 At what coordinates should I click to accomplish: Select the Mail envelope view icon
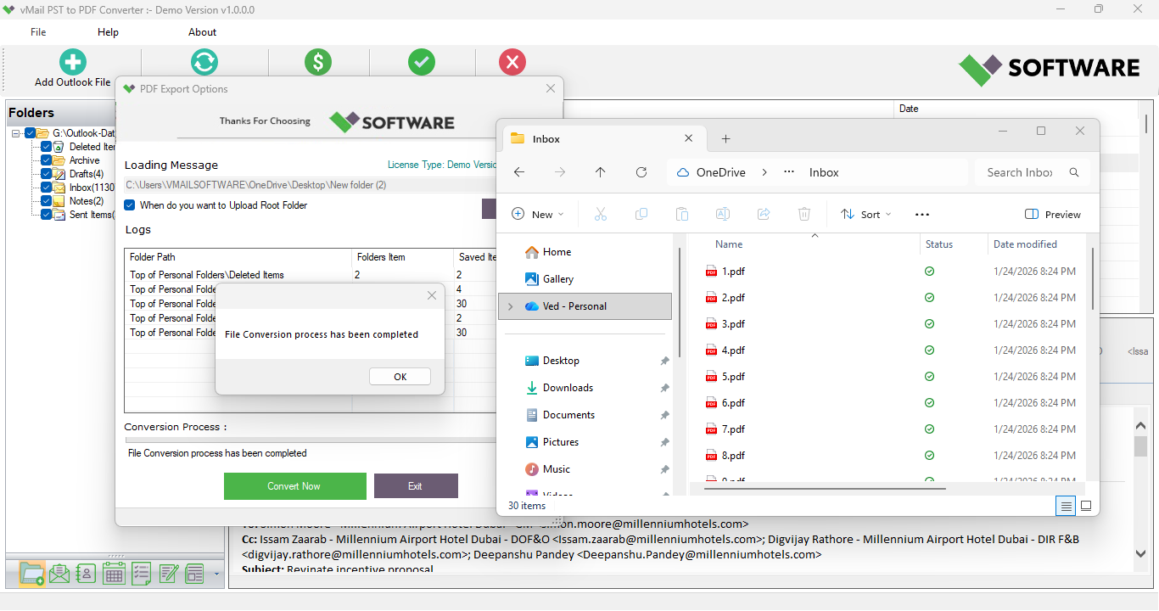click(x=59, y=573)
